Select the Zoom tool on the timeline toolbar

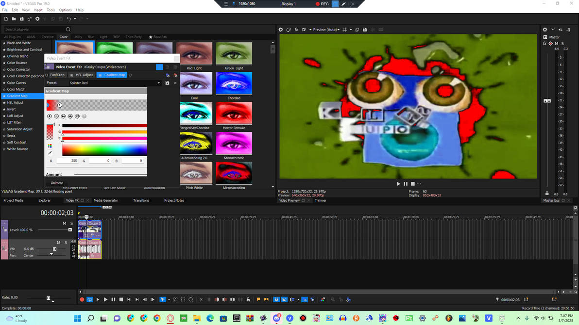pyautogui.click(x=191, y=299)
